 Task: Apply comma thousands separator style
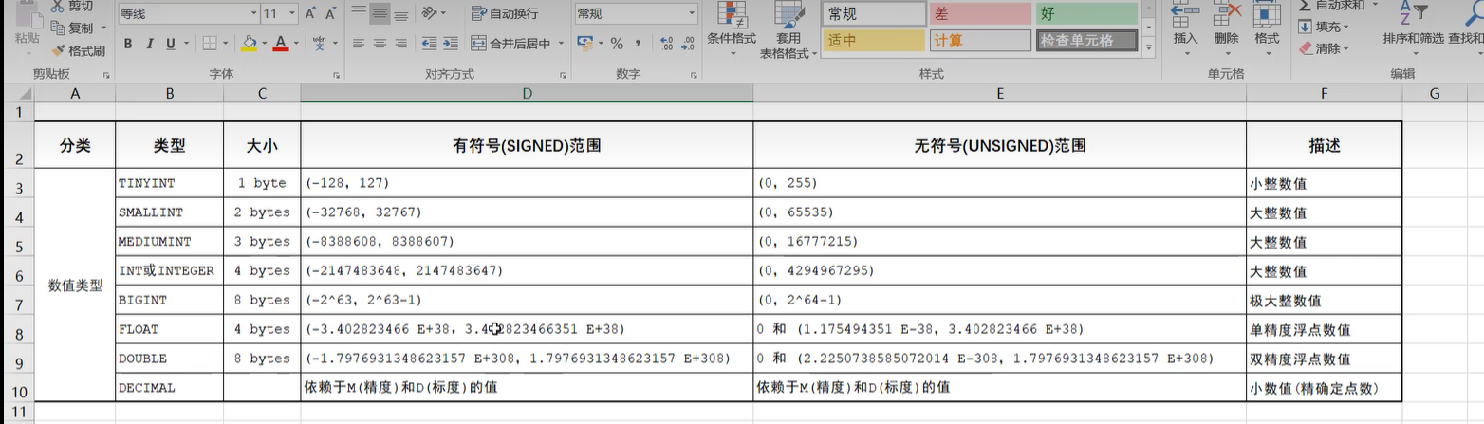coord(638,44)
